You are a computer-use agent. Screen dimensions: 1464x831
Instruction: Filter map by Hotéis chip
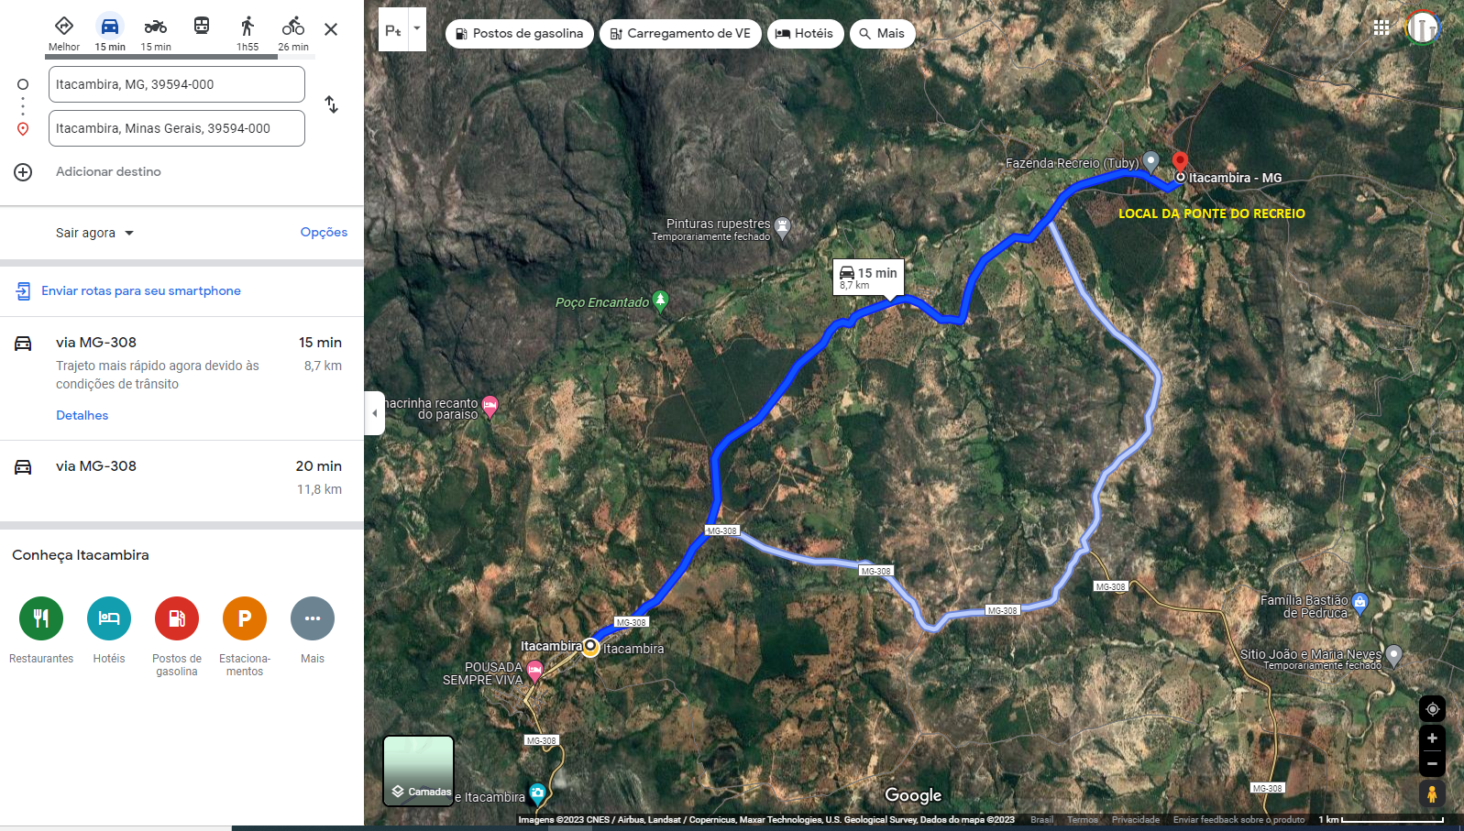(805, 34)
